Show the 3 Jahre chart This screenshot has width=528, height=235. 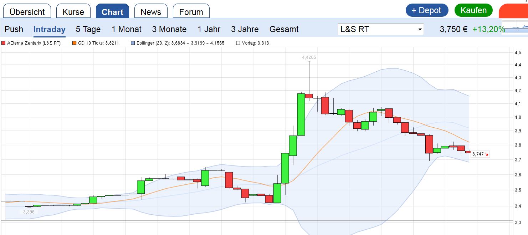click(x=245, y=29)
